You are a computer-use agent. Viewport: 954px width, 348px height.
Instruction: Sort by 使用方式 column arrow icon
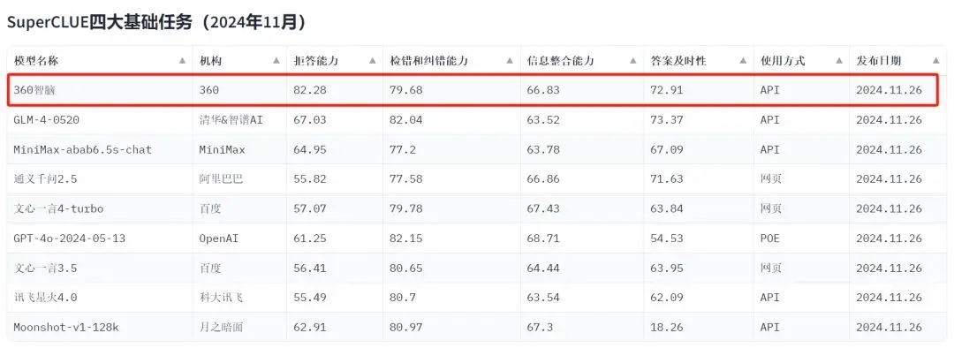tap(839, 61)
